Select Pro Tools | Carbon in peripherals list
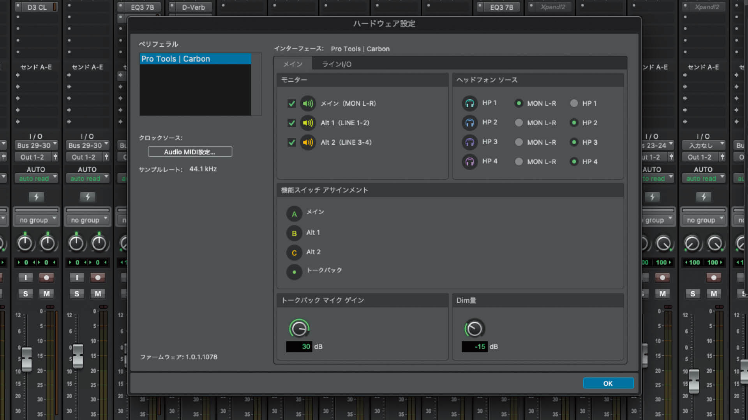748x420 pixels. pyautogui.click(x=195, y=59)
